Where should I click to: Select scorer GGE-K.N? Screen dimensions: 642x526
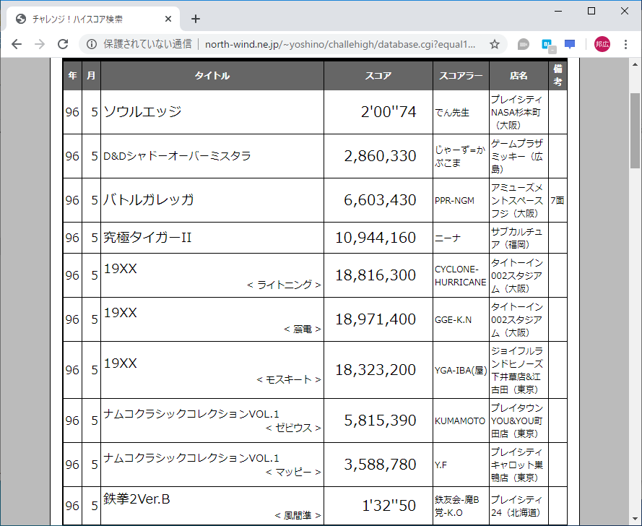453,319
